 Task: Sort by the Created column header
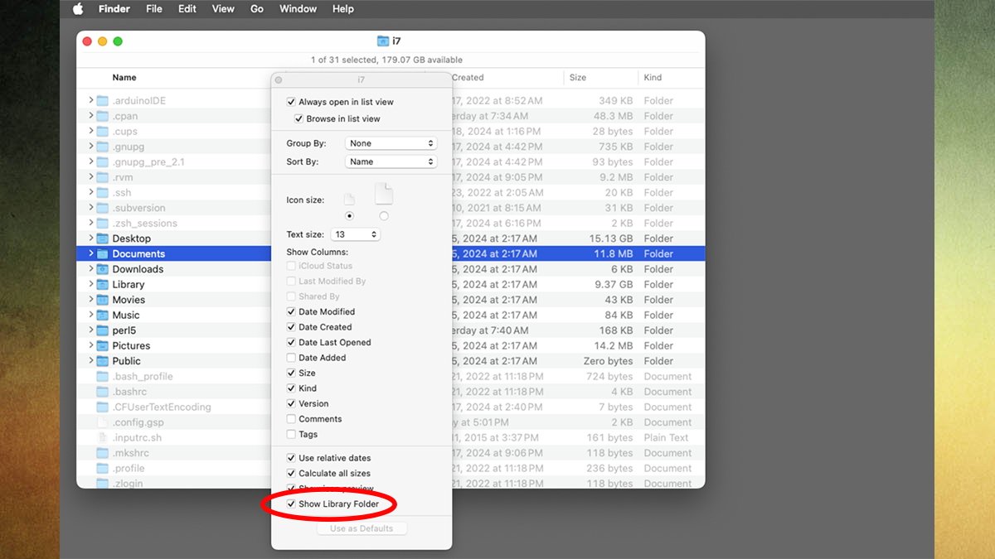tap(468, 78)
